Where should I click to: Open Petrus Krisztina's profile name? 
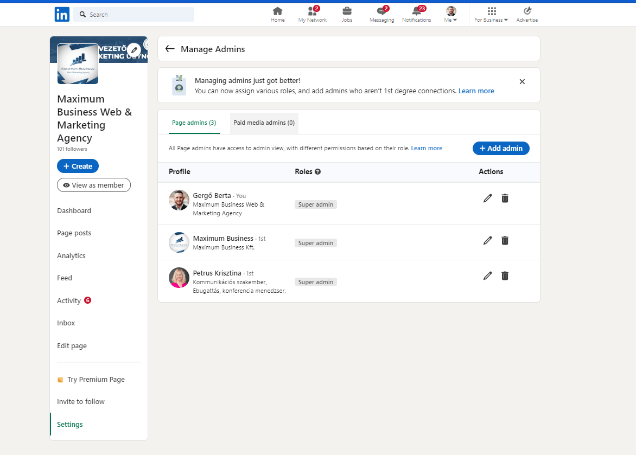click(217, 273)
